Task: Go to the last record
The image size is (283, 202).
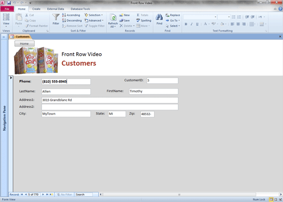Action: 47,194
